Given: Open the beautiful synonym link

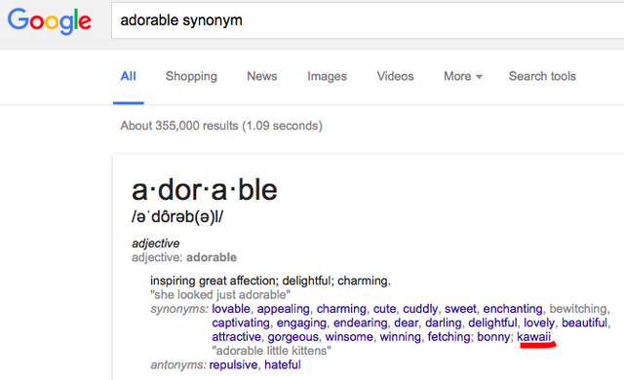Looking at the screenshot, I should pos(584,323).
